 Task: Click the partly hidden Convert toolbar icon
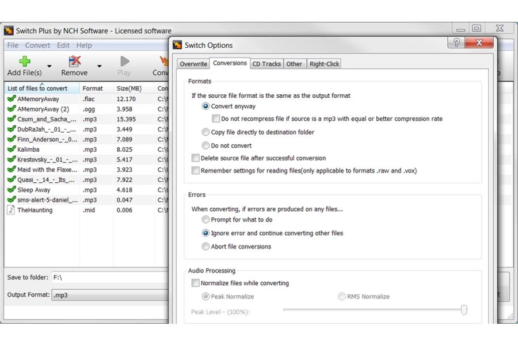(164, 61)
